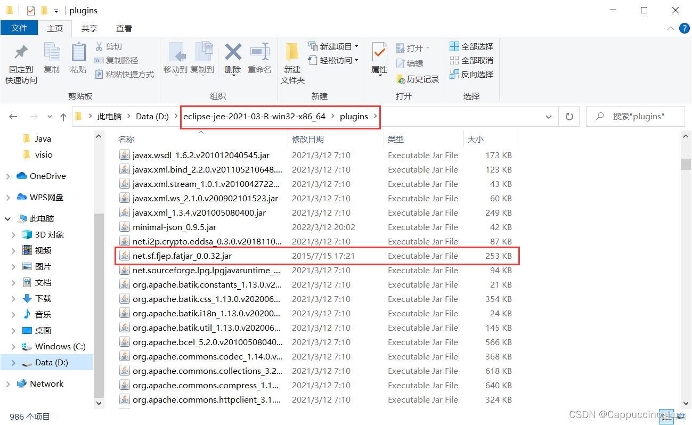Click the refresh button beside address bar
The width and height of the screenshot is (692, 425).
tap(569, 117)
